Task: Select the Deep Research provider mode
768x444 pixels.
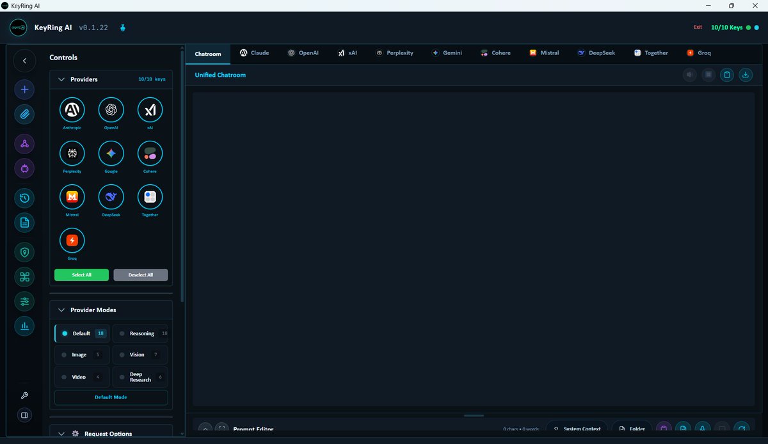Action: click(x=140, y=377)
